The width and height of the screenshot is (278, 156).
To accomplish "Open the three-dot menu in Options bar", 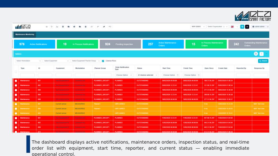I will point(262,54).
